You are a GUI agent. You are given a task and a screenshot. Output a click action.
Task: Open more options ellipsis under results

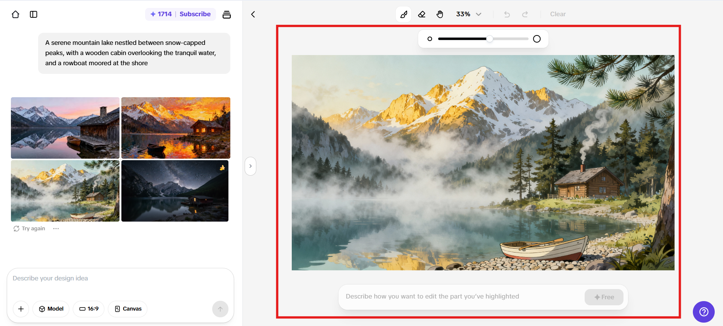pos(56,229)
